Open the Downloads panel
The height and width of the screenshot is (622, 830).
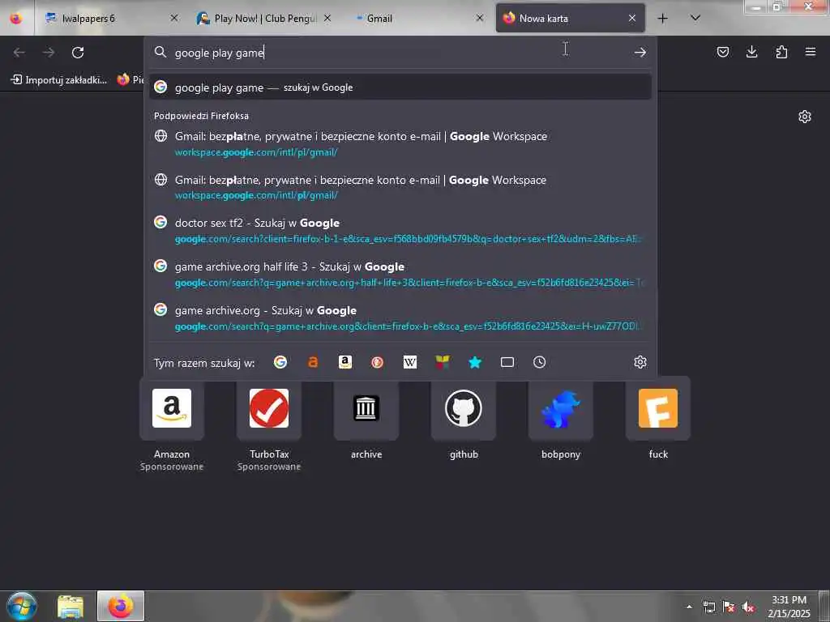point(751,52)
